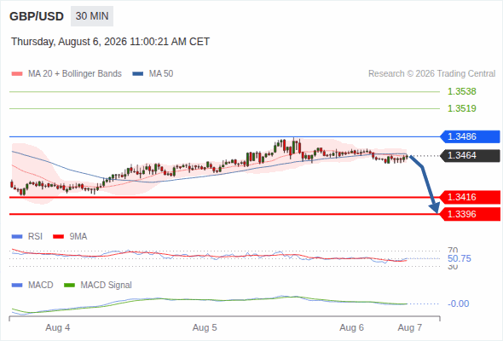Viewport: 503px width, 341px height.
Task: Select the red 1.3396 support label
Action: coord(470,214)
